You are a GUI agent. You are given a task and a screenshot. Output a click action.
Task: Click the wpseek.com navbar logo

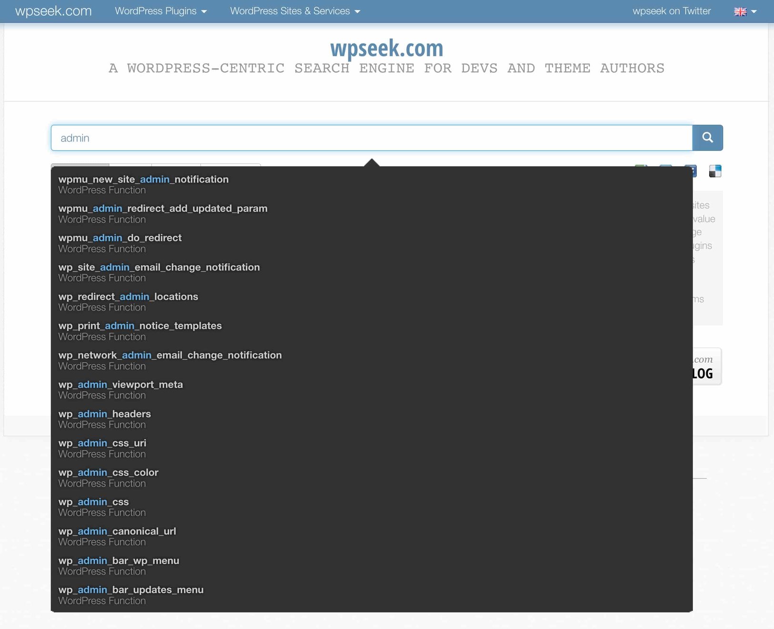pos(52,11)
